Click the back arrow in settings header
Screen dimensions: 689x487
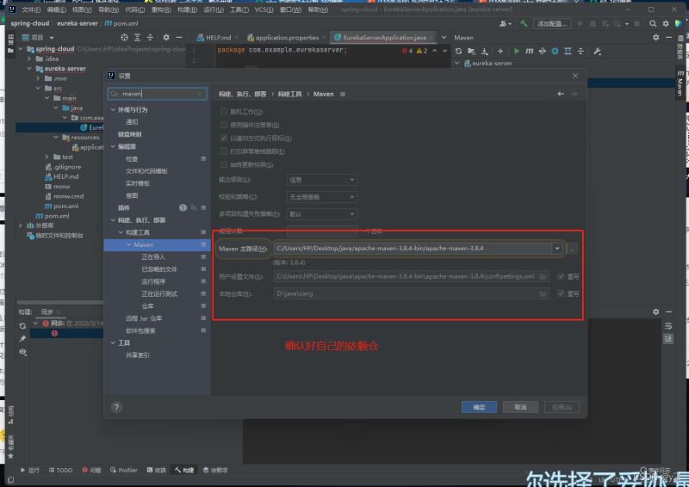tap(562, 93)
